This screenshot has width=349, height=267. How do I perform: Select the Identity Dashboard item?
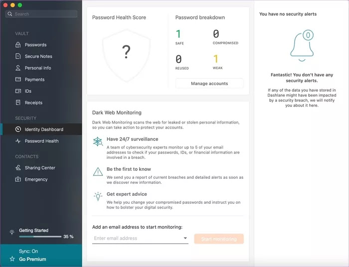pos(41,129)
